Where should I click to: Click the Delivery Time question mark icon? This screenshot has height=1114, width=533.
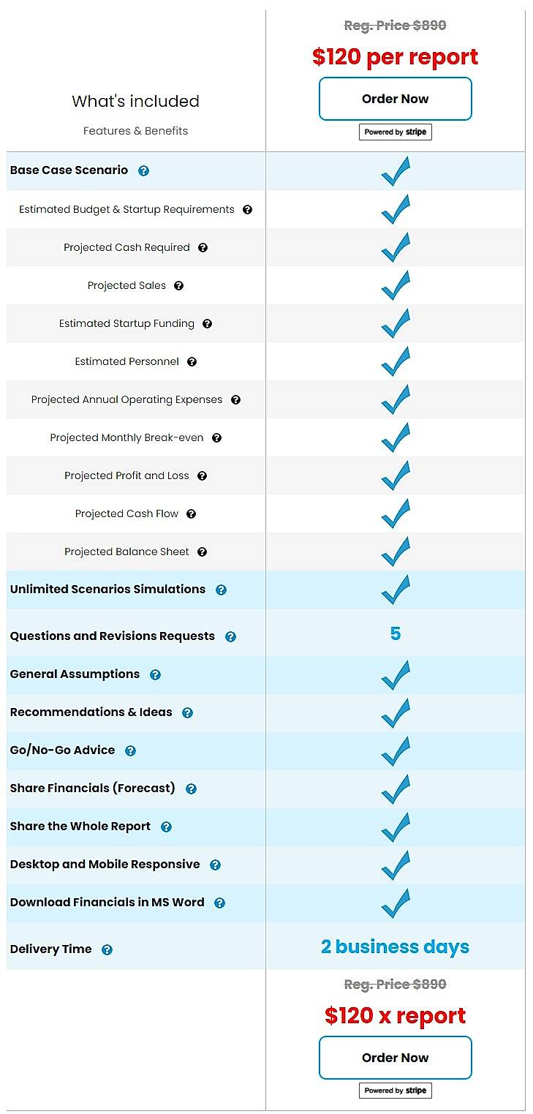[107, 949]
